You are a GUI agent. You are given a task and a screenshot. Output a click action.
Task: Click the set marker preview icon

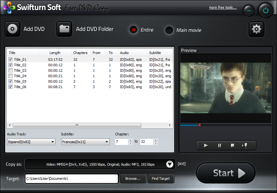click(x=245, y=145)
